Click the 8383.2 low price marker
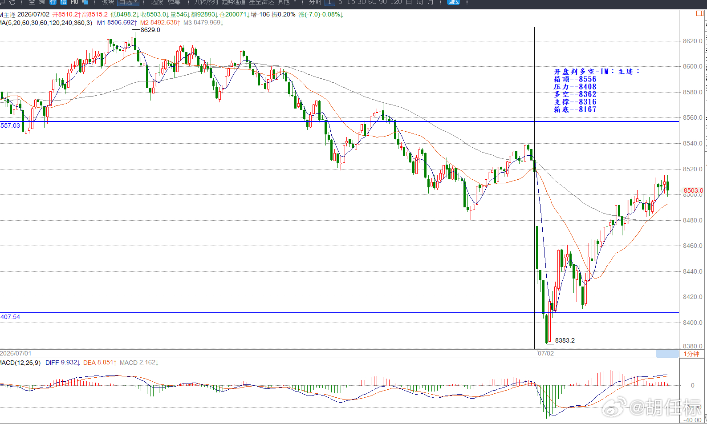This screenshot has height=424, width=707. (x=565, y=340)
